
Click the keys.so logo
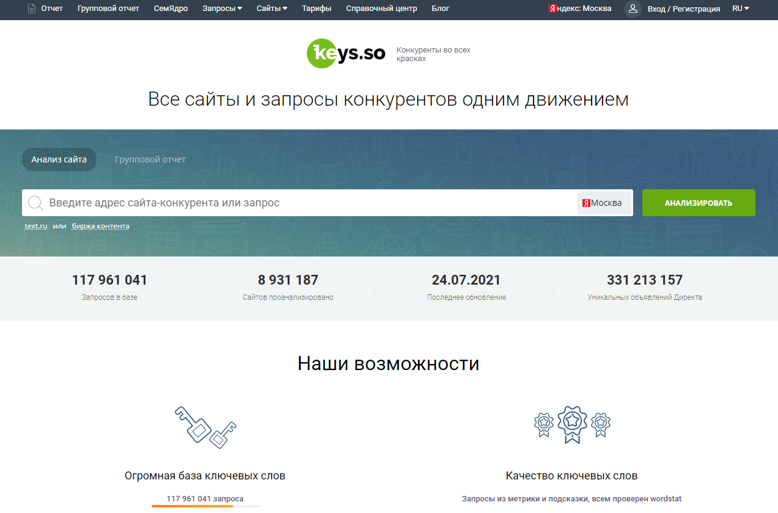(x=346, y=53)
